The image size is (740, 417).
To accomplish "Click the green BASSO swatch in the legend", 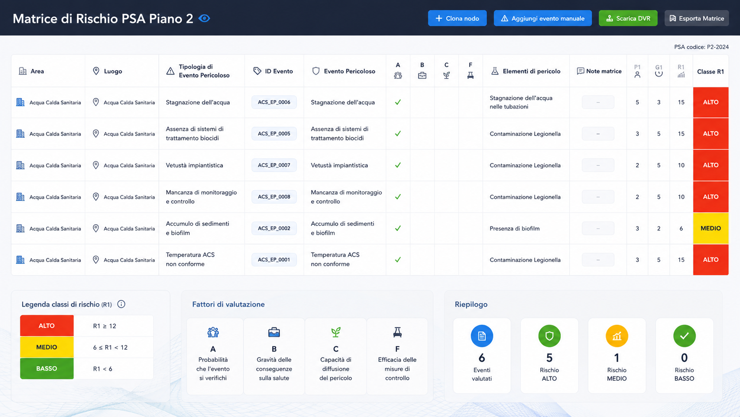I will point(46,369).
